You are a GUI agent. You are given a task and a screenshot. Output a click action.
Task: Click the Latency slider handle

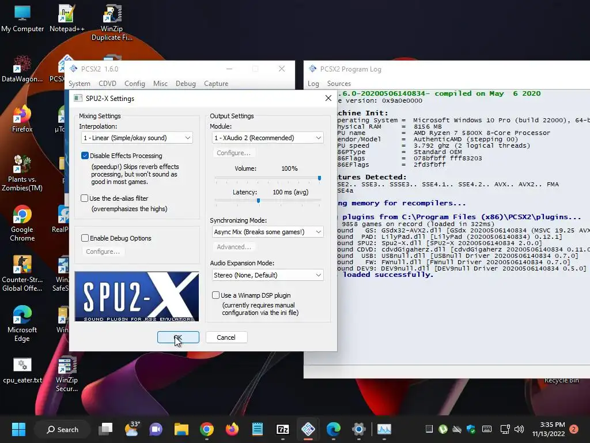(258, 201)
